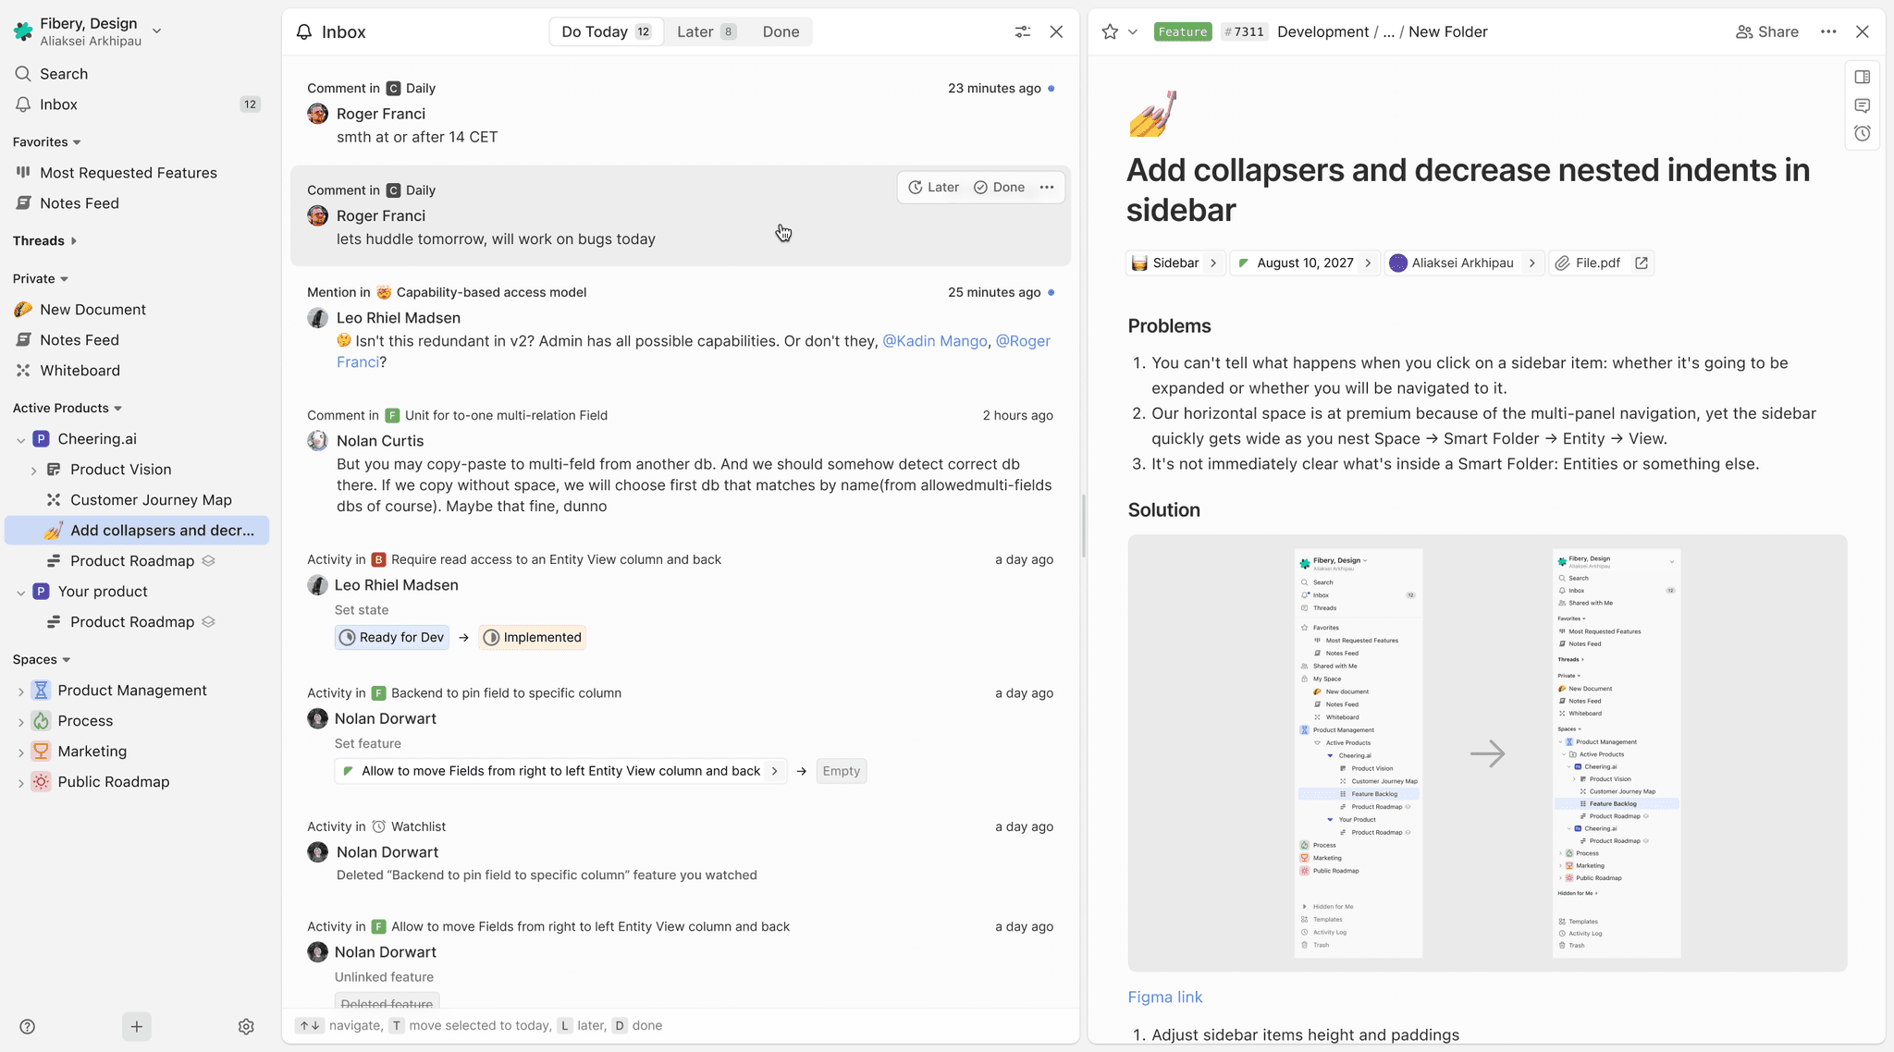The image size is (1894, 1052).
Task: Toggle the side panel layout icon
Action: coord(1863,77)
